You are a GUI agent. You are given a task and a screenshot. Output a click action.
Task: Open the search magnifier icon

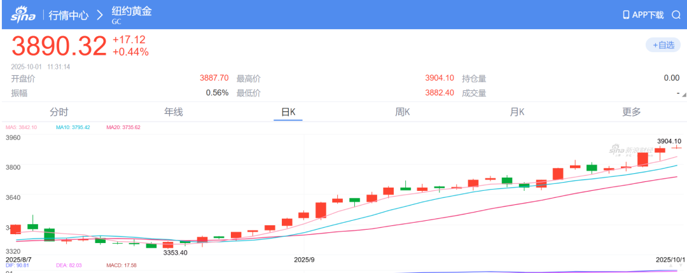click(x=676, y=15)
